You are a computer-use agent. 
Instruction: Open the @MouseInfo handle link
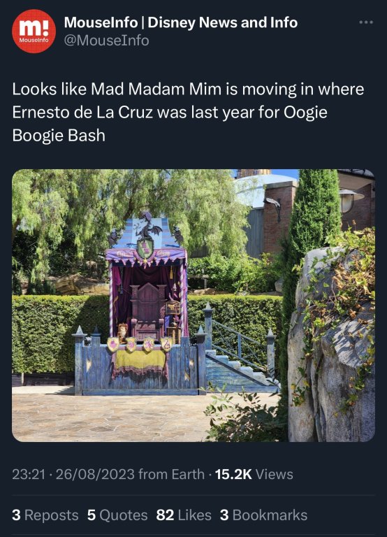pyautogui.click(x=106, y=41)
